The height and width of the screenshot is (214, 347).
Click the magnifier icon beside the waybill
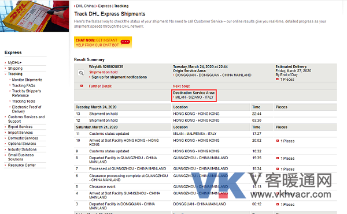coord(81,73)
